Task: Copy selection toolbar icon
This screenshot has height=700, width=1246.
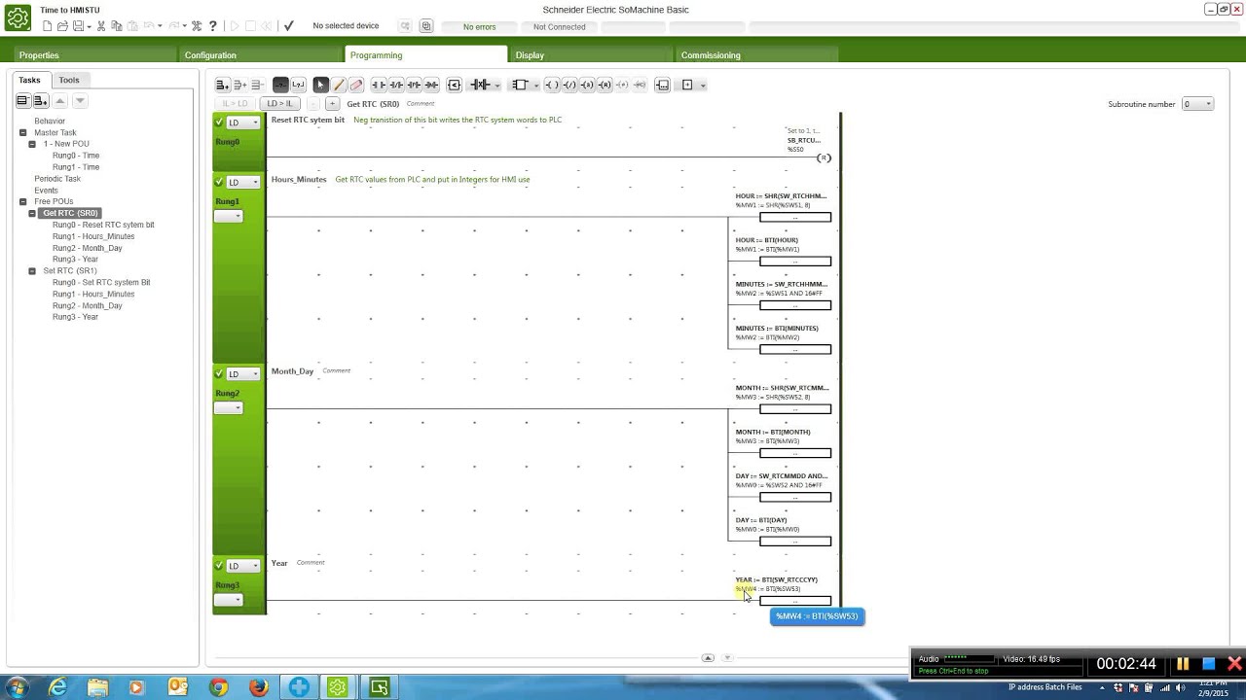Action: (116, 26)
